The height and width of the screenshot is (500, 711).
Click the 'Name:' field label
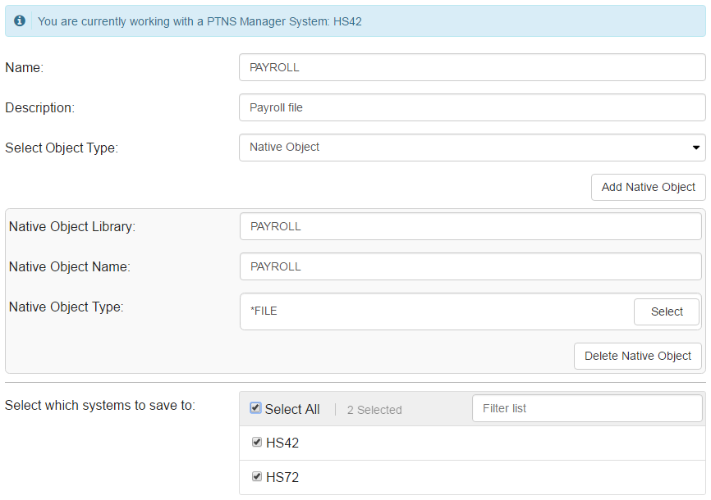tap(25, 68)
